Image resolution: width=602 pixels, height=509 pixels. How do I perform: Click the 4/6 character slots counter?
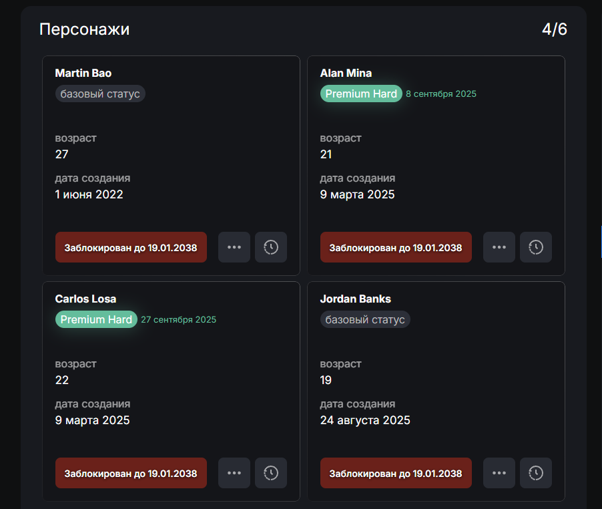tap(554, 29)
